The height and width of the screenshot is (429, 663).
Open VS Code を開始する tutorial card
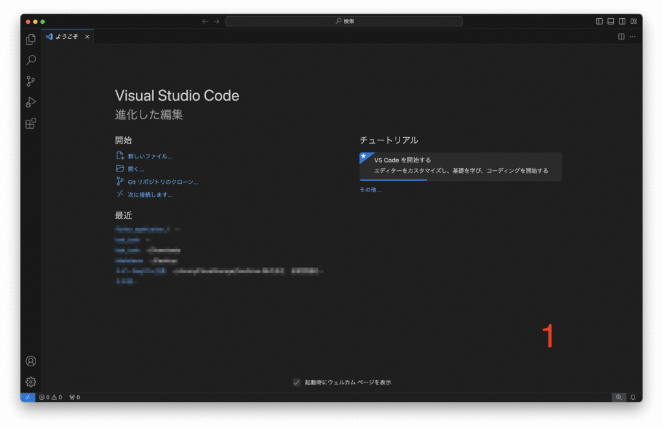pos(460,166)
